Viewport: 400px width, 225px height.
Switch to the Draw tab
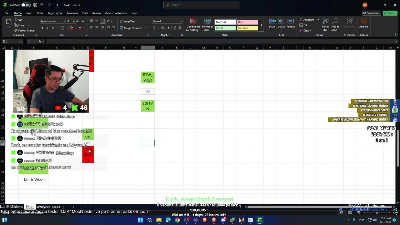point(40,13)
